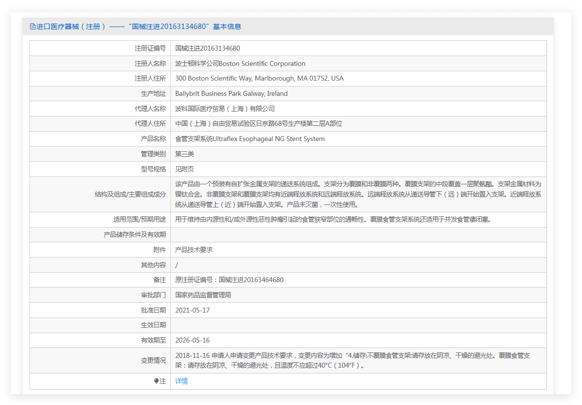The image size is (582, 405).
Task: Click the expiry date 2026-05-16
Action: (x=193, y=340)
